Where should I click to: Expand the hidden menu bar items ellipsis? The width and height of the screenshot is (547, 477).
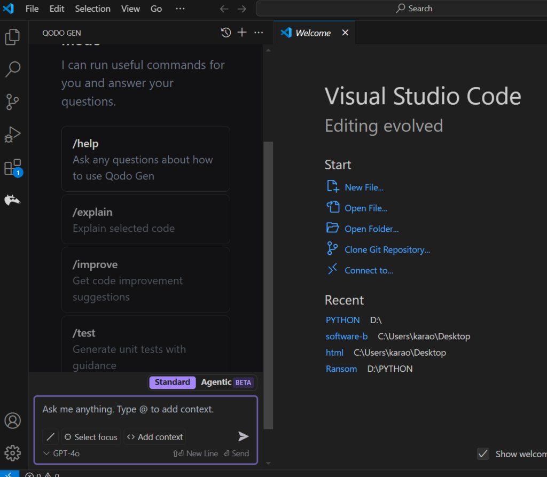point(180,9)
